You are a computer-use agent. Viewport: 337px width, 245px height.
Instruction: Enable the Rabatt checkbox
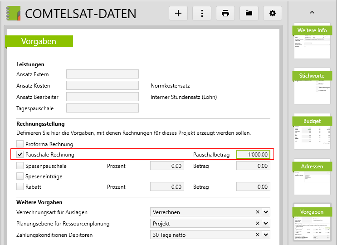[20, 186]
